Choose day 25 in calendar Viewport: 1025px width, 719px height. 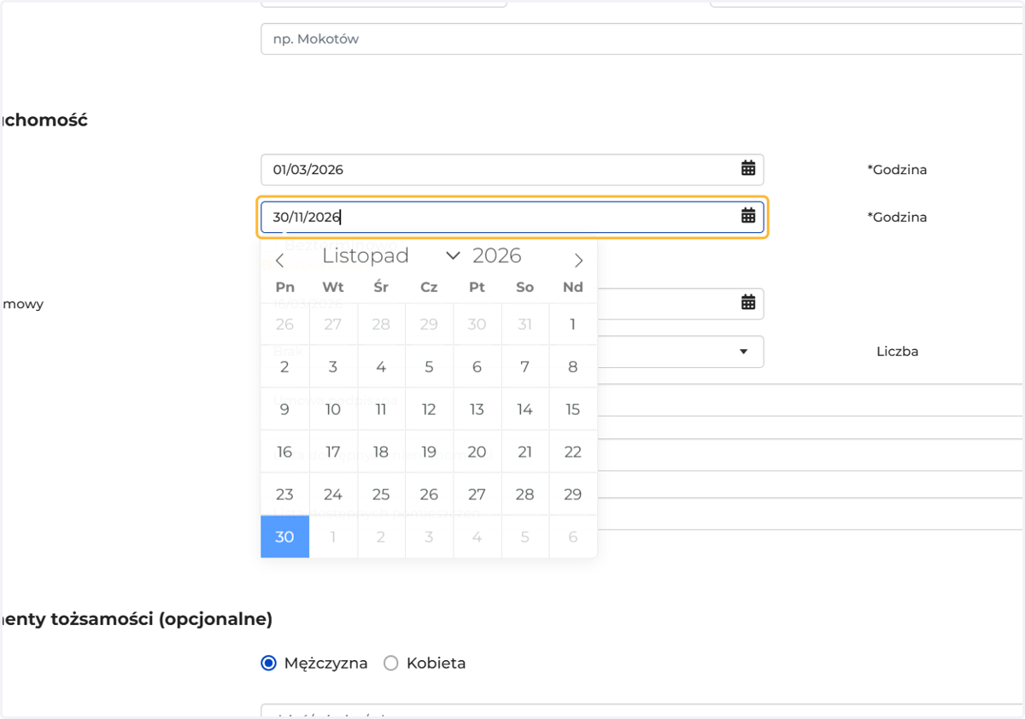(x=381, y=494)
